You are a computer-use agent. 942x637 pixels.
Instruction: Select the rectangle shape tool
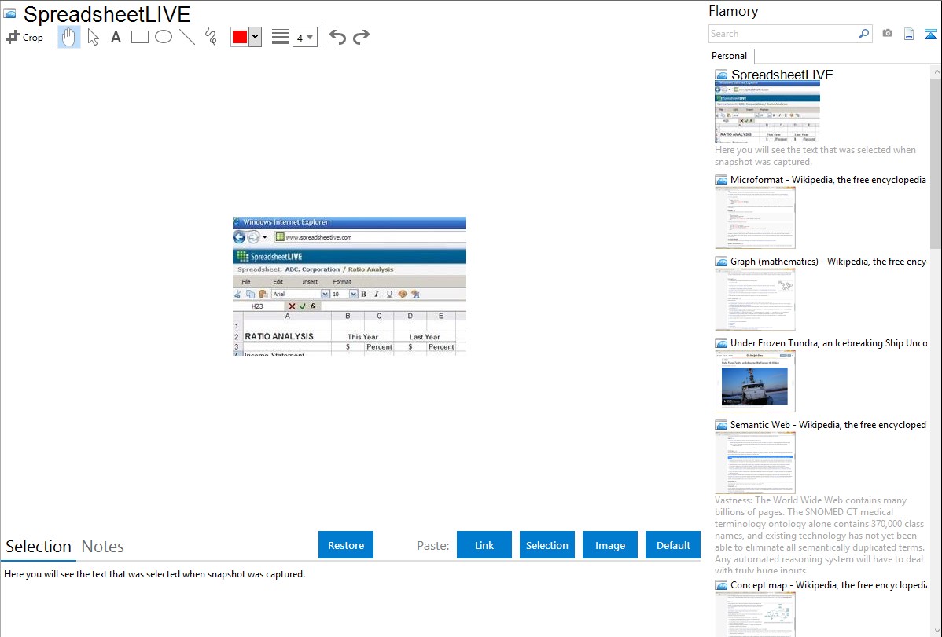pyautogui.click(x=140, y=37)
